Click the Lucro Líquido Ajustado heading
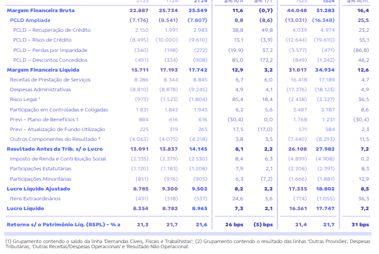This screenshot has height=254, width=379. tap(38, 189)
